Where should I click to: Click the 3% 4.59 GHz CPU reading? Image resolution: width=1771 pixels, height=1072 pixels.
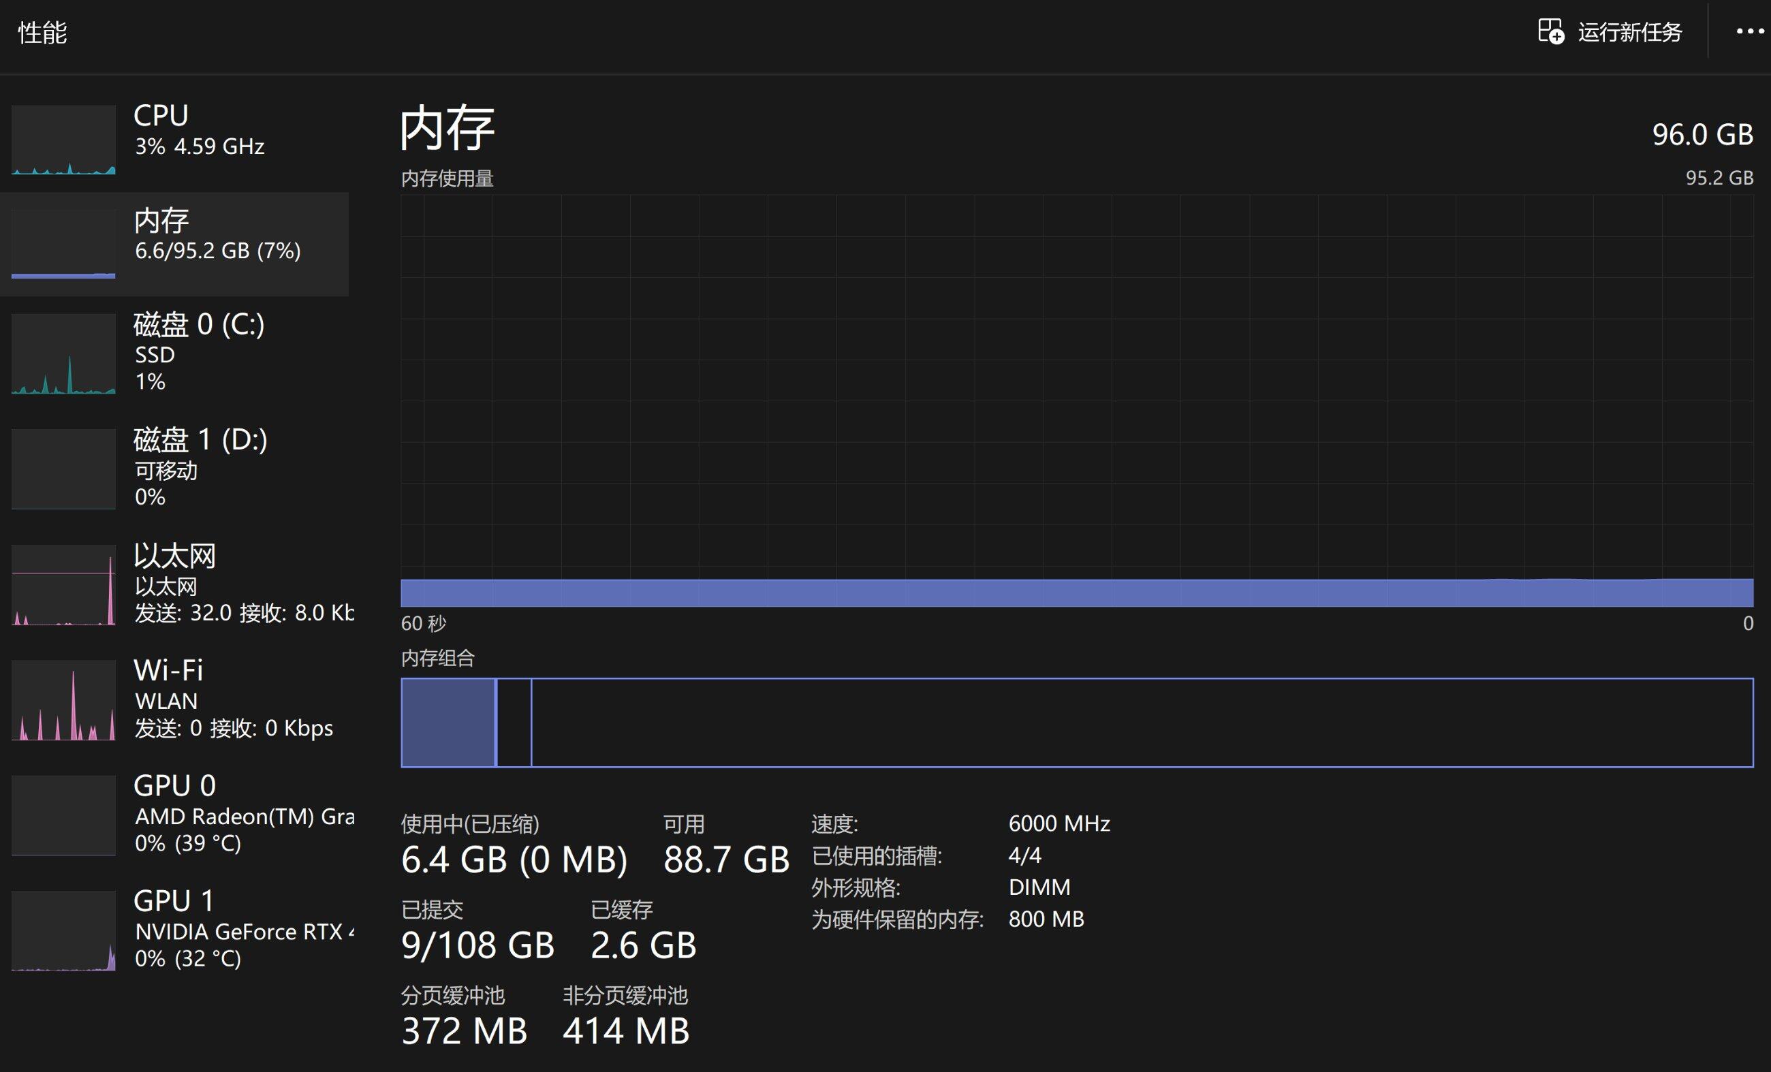(200, 146)
